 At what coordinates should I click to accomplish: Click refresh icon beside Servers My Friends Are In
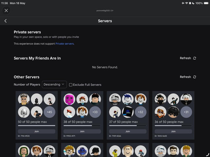(x=194, y=58)
